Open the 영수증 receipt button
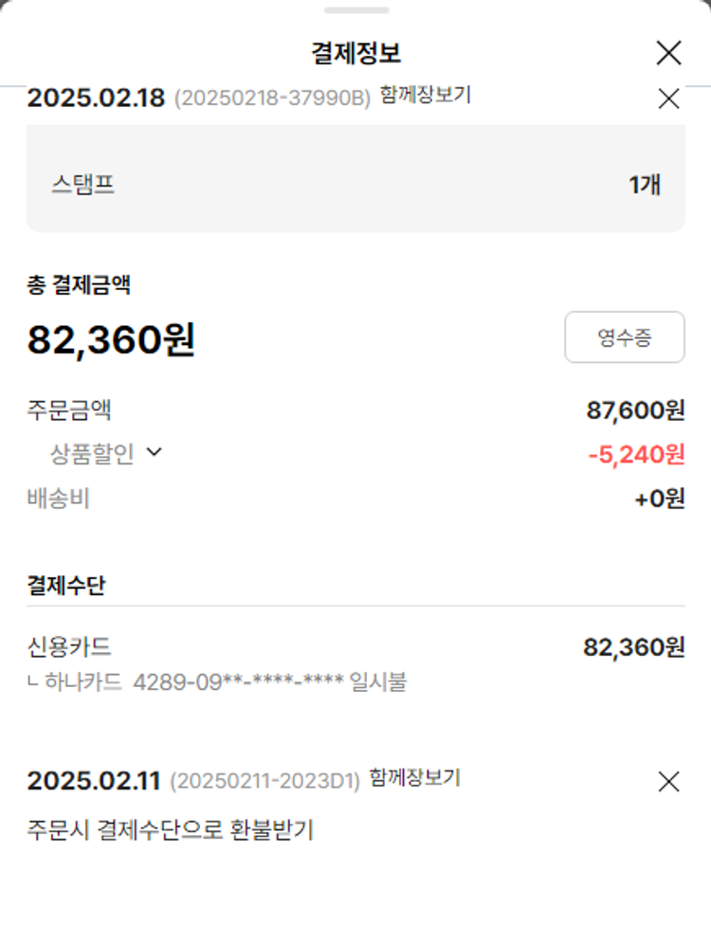711x943 pixels. pyautogui.click(x=624, y=337)
